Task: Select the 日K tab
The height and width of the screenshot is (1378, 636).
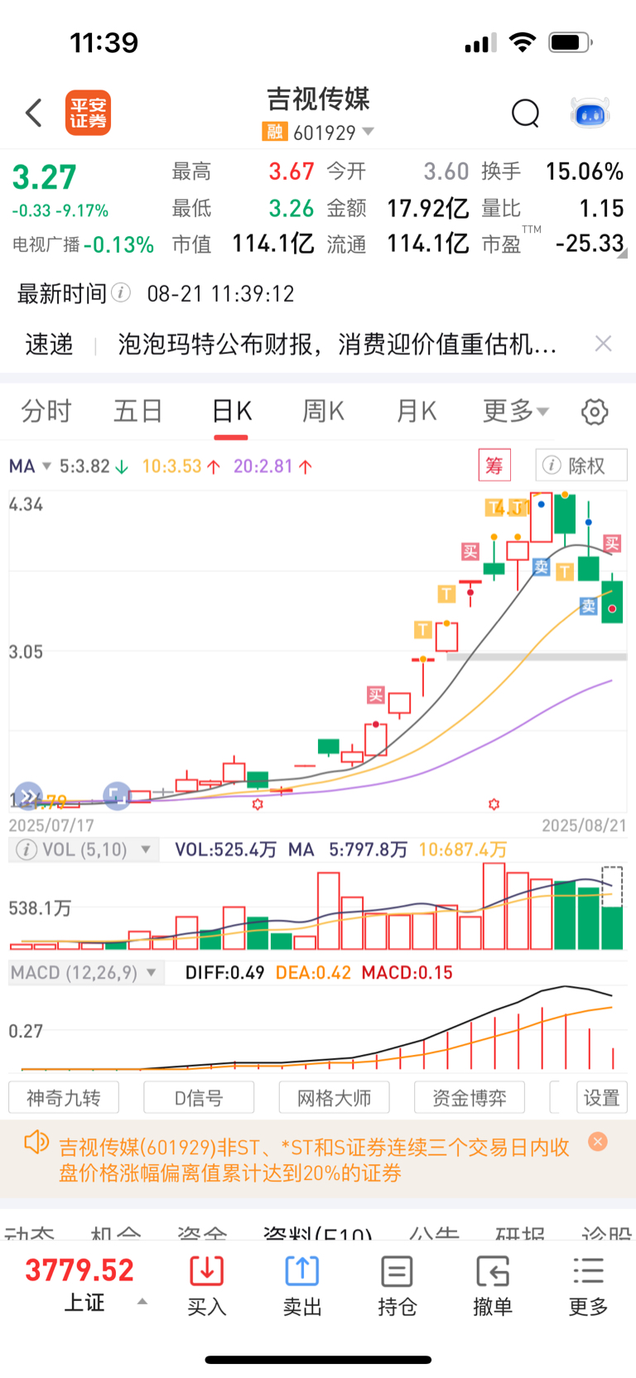Action: click(x=232, y=411)
